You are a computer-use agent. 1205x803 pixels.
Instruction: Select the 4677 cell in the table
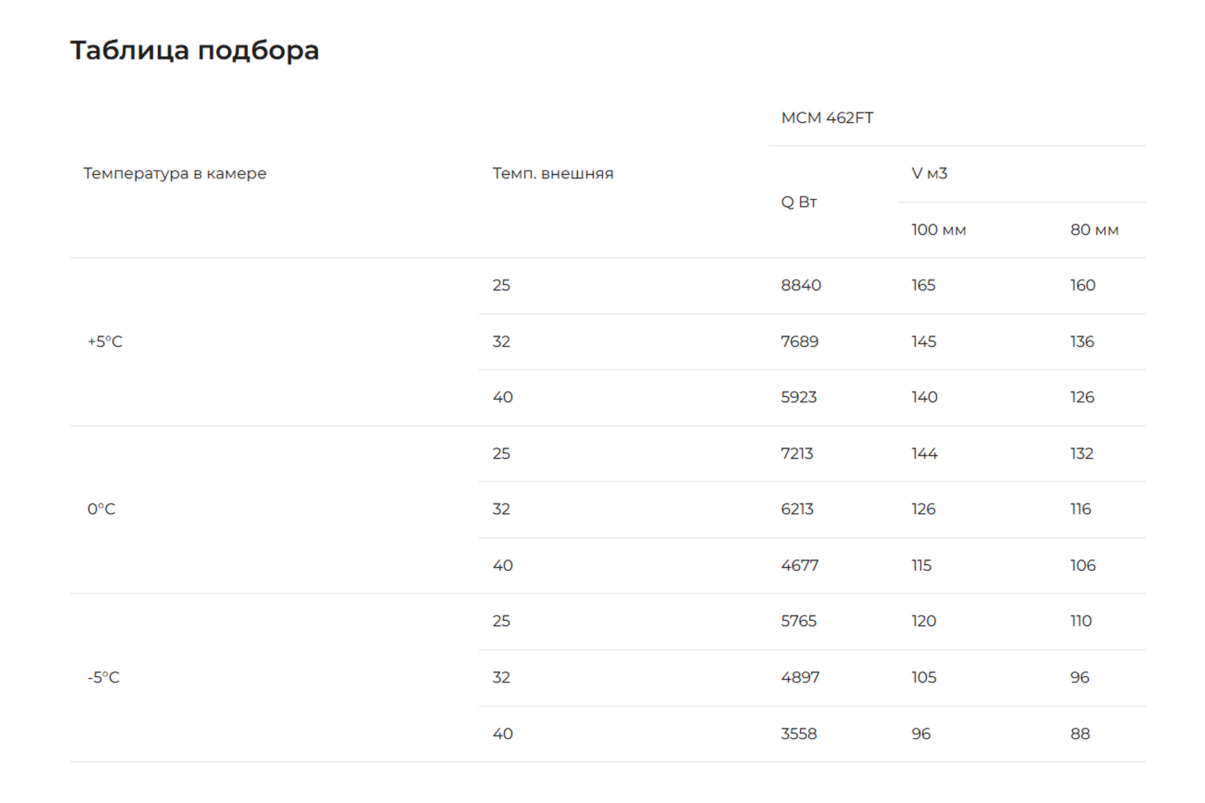(x=799, y=566)
